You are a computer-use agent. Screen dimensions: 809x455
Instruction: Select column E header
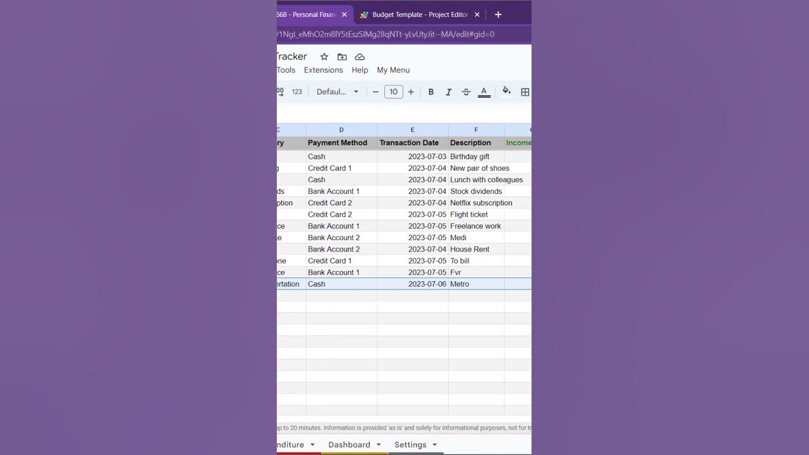tap(413, 130)
